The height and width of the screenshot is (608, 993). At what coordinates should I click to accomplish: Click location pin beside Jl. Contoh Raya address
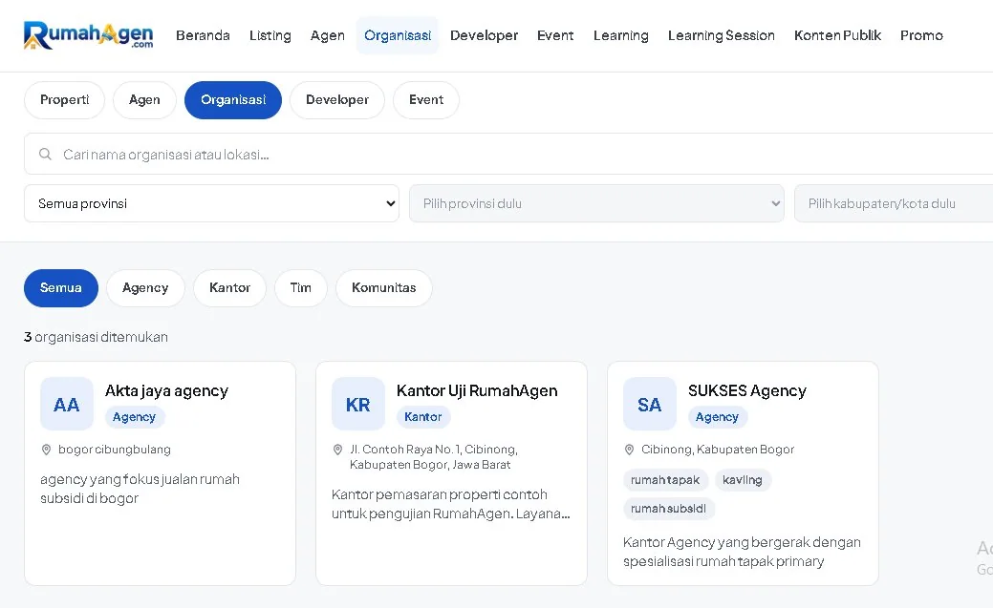click(337, 450)
